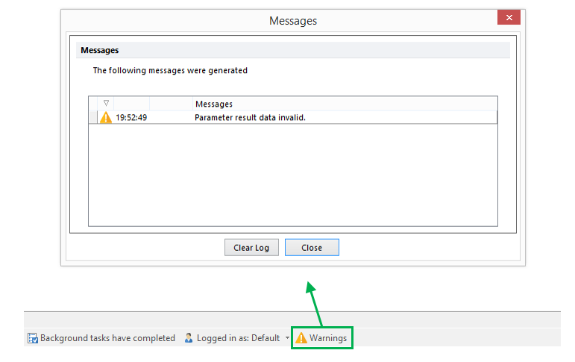Click the background tasks icon in the status bar
This screenshot has width=575, height=362.
point(32,338)
